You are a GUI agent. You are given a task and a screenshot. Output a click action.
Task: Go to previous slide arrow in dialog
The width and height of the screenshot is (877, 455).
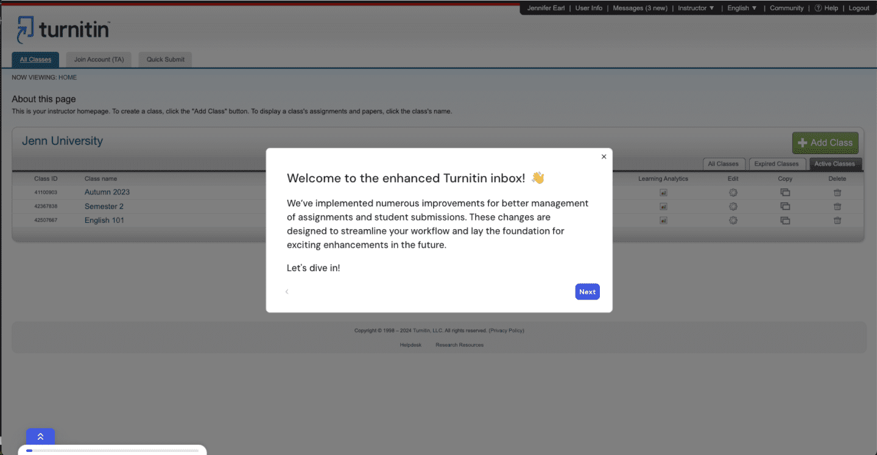point(287,292)
